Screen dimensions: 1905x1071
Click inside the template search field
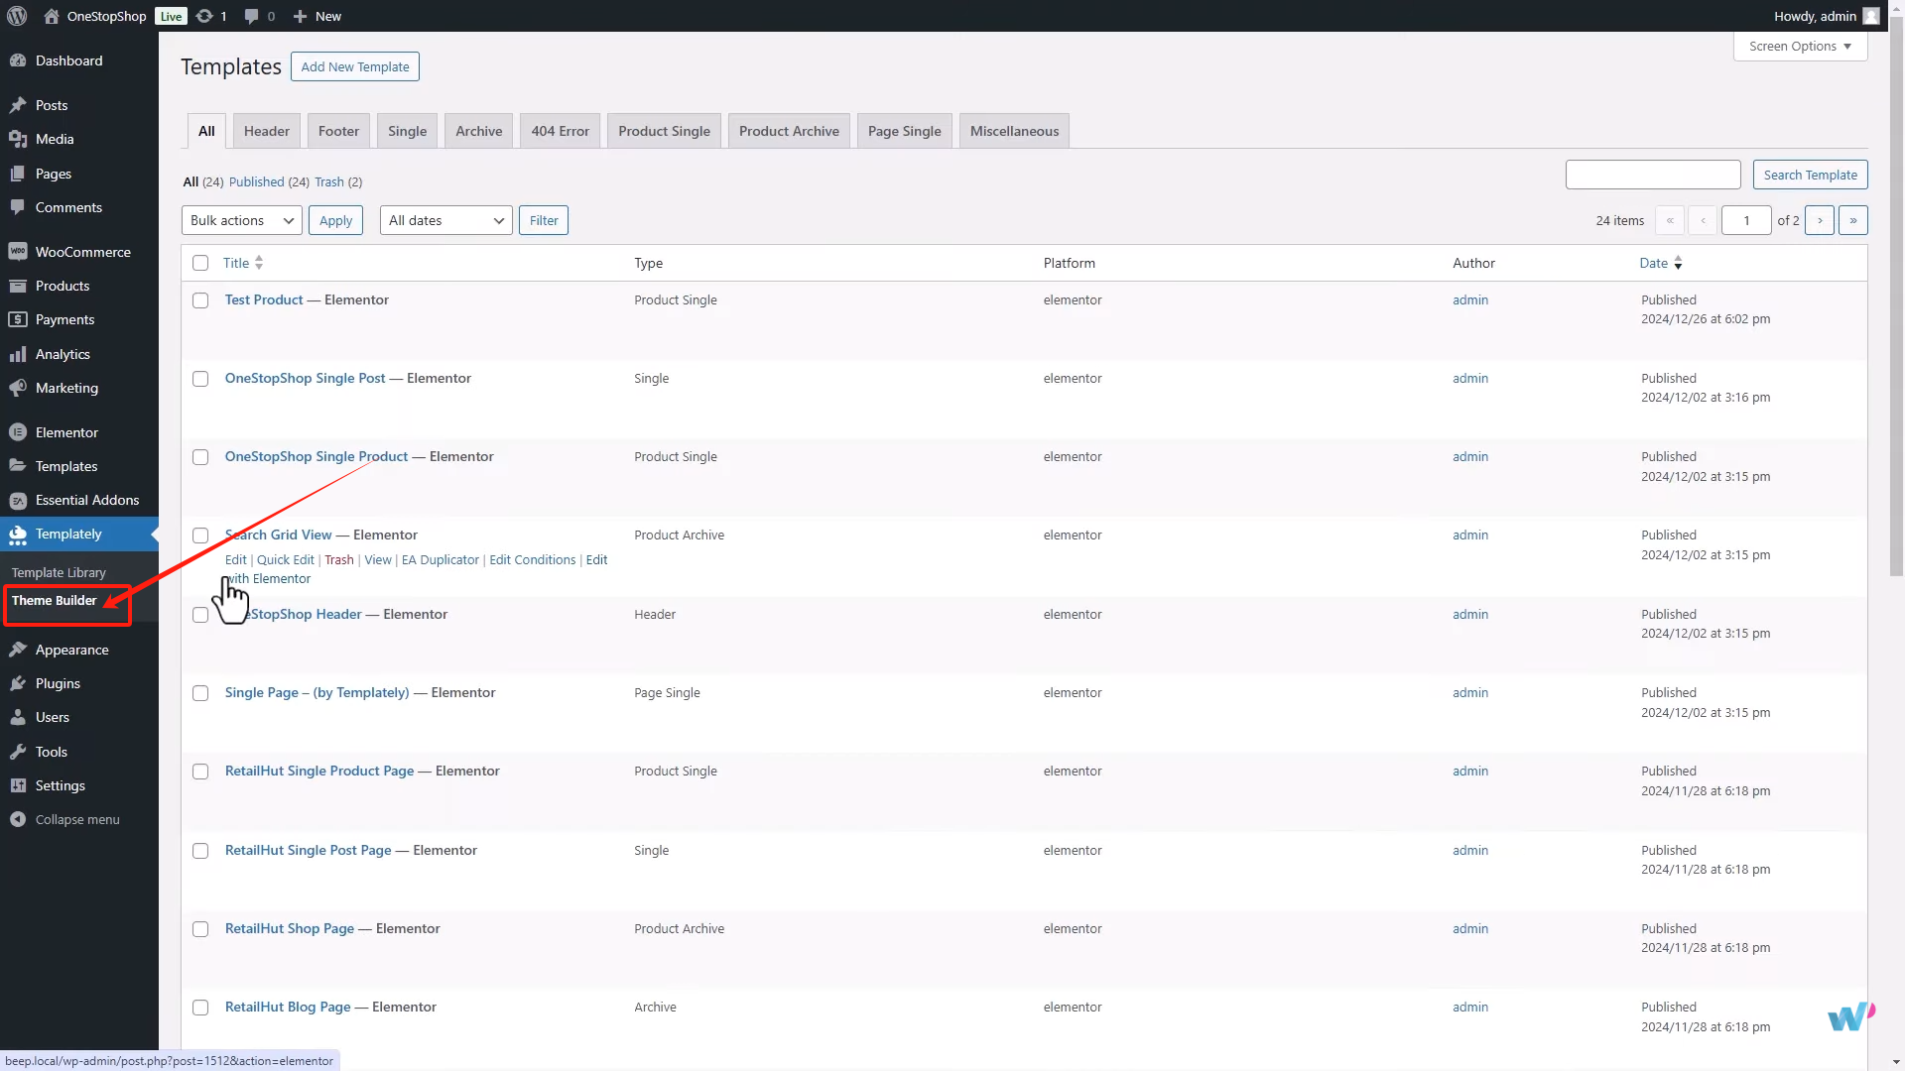tap(1653, 174)
